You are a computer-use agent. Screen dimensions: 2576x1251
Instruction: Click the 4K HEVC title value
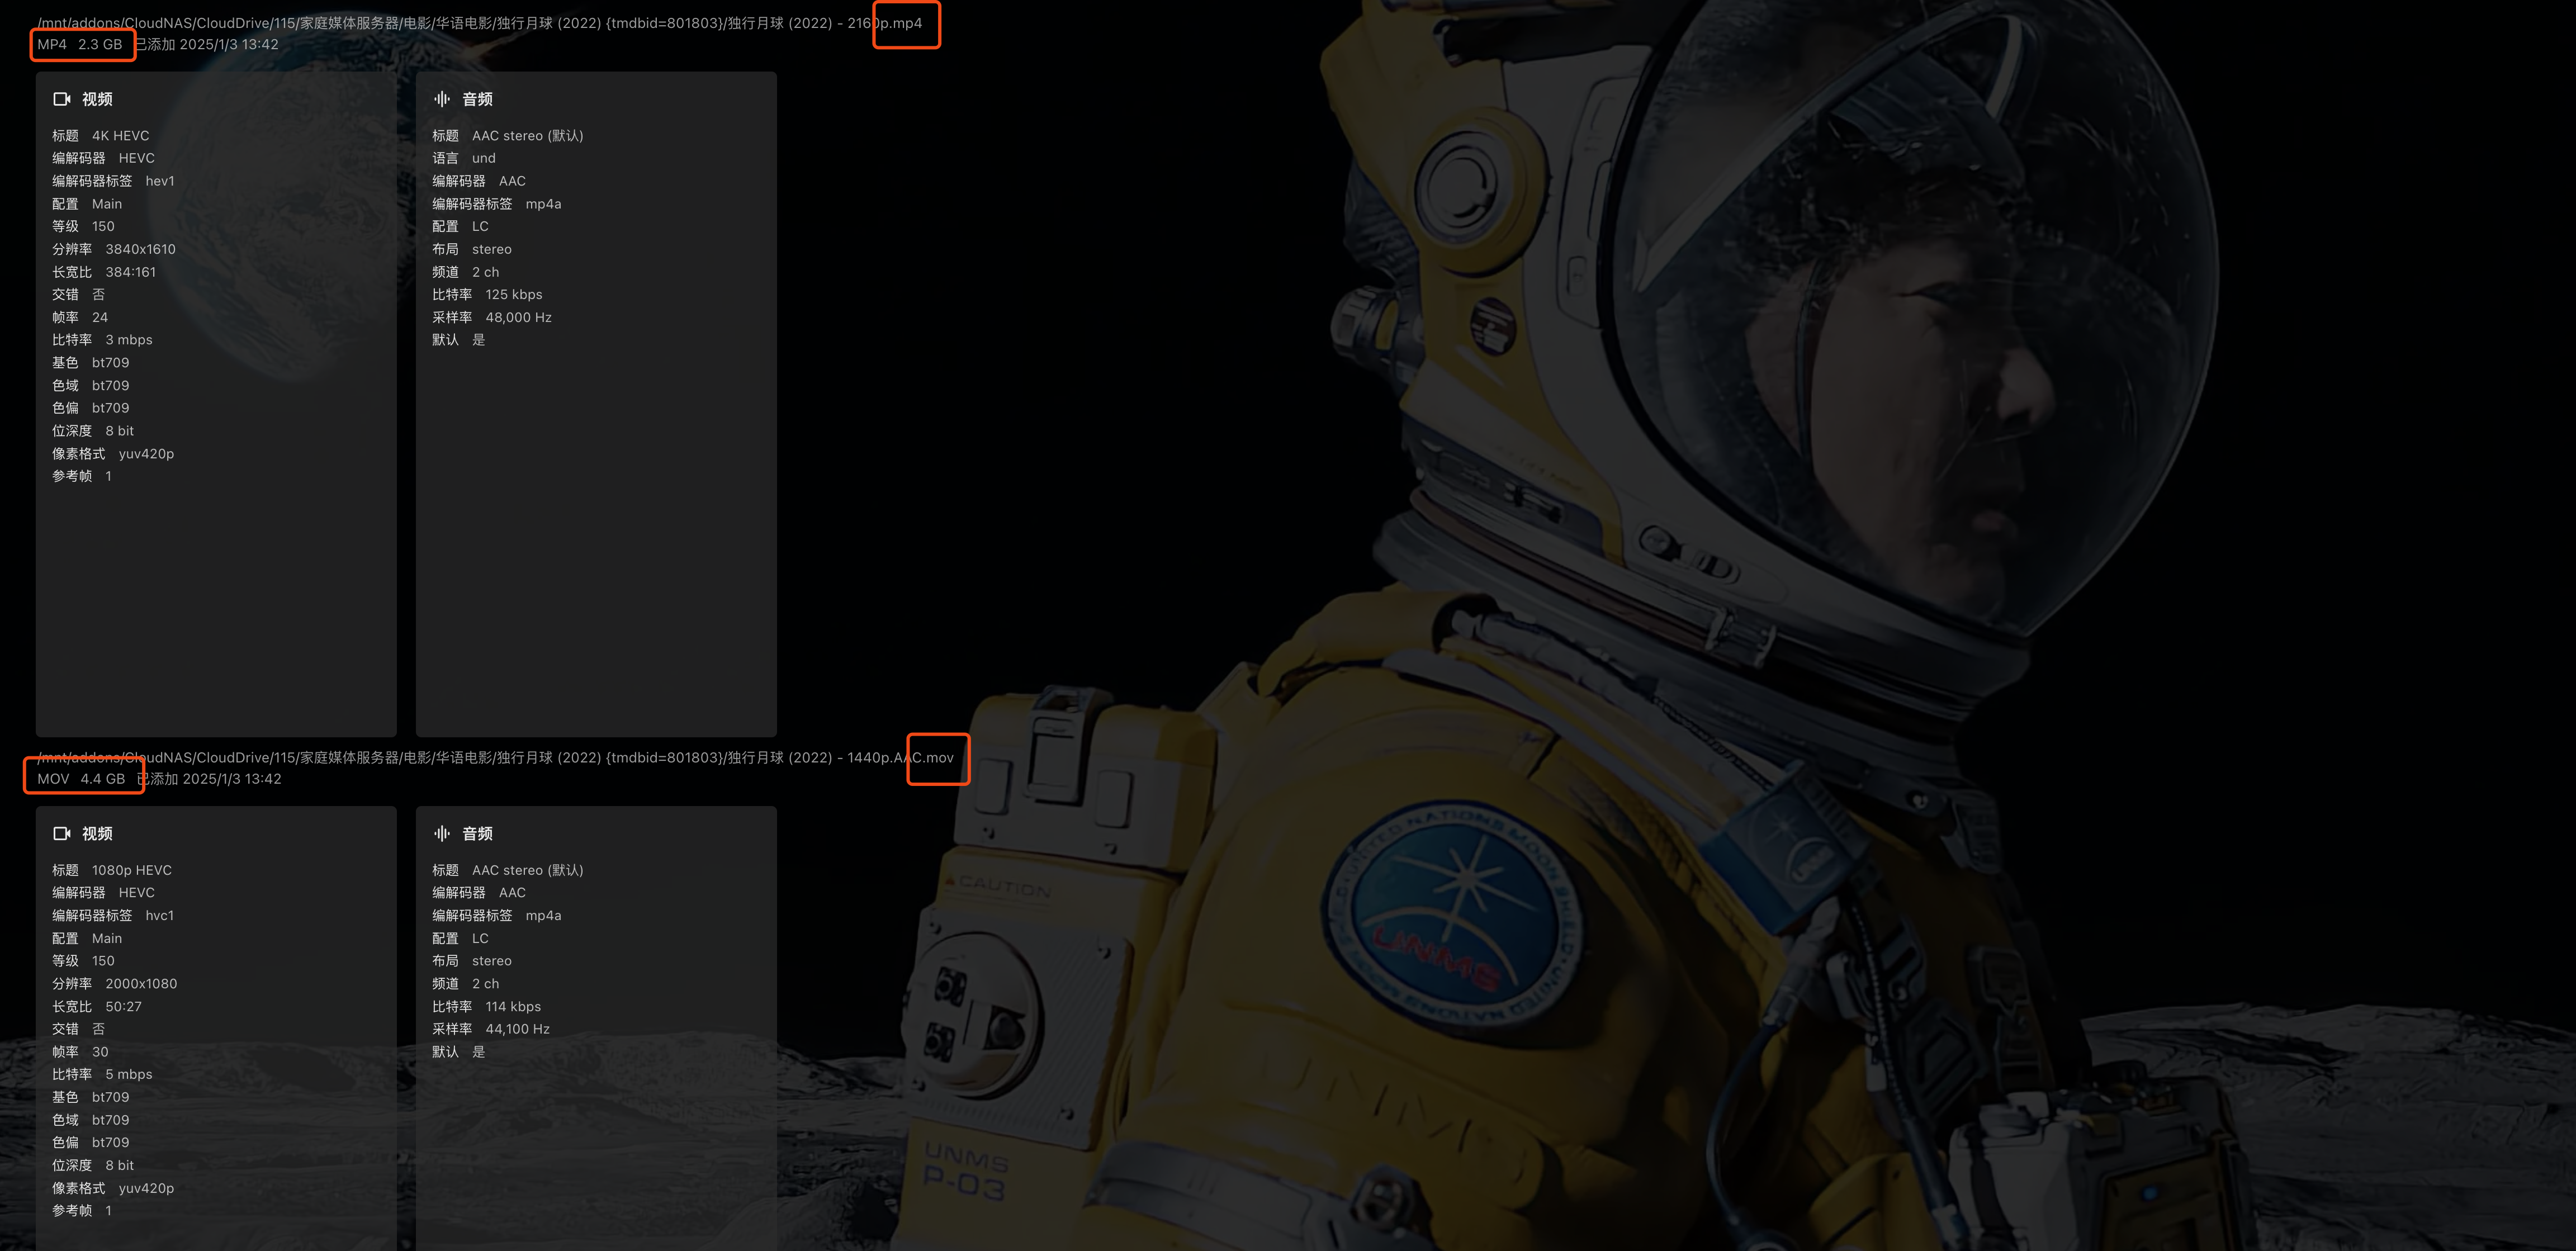pyautogui.click(x=120, y=135)
